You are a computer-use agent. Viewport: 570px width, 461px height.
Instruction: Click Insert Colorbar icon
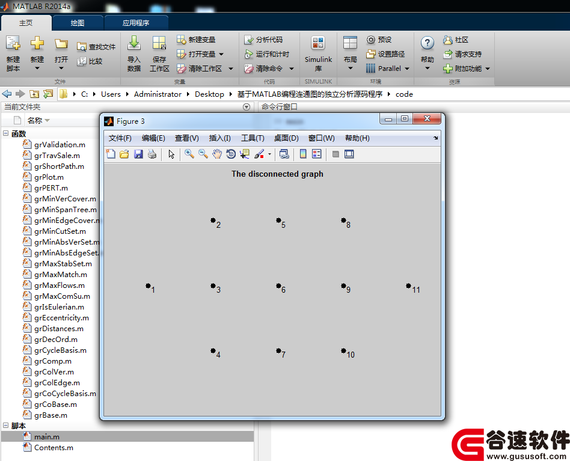click(x=303, y=154)
